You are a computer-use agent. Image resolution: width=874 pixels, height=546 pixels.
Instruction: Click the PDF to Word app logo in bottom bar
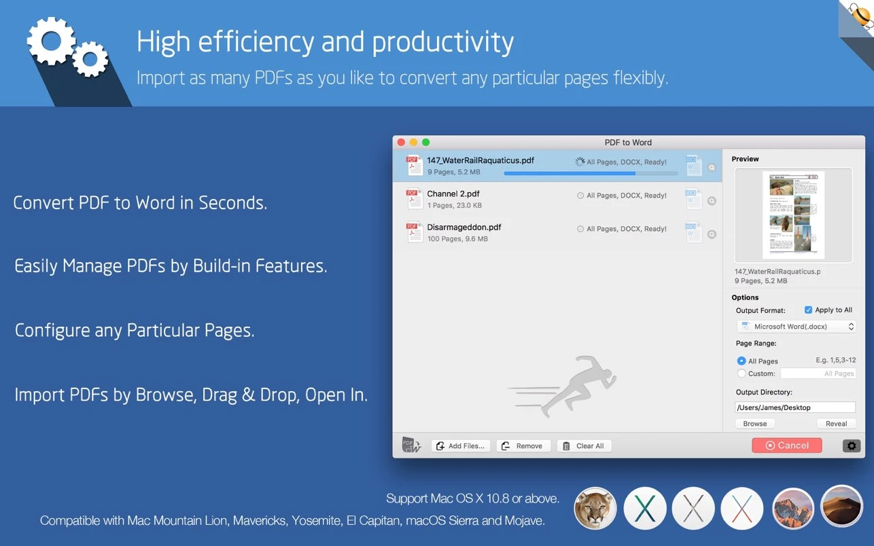tap(411, 445)
